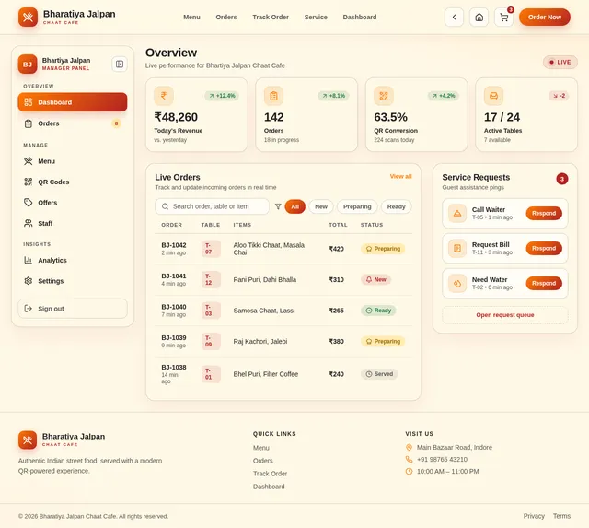Click the BJ manager panel avatar
The height and width of the screenshot is (528, 589).
[x=28, y=65]
